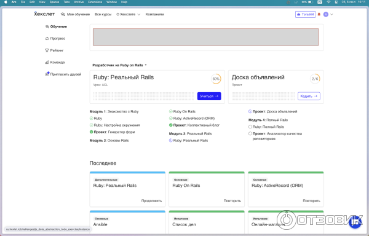369x236 pixels.
Task: Click Пригласить друзей in the sidebar
Action: click(63, 74)
